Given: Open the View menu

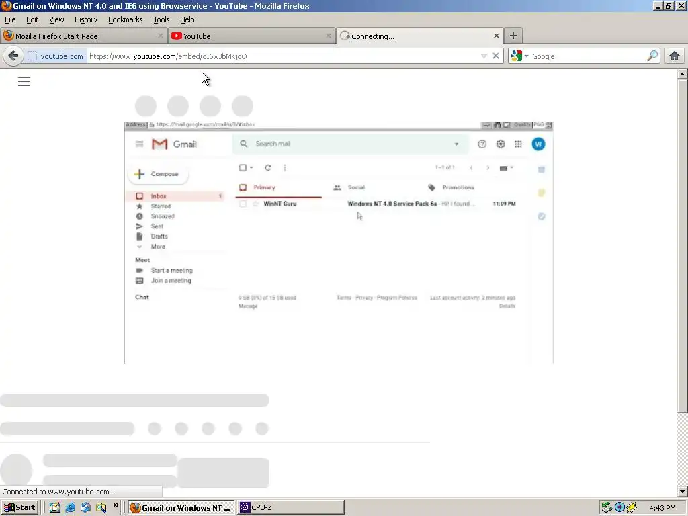Looking at the screenshot, I should 56,19.
